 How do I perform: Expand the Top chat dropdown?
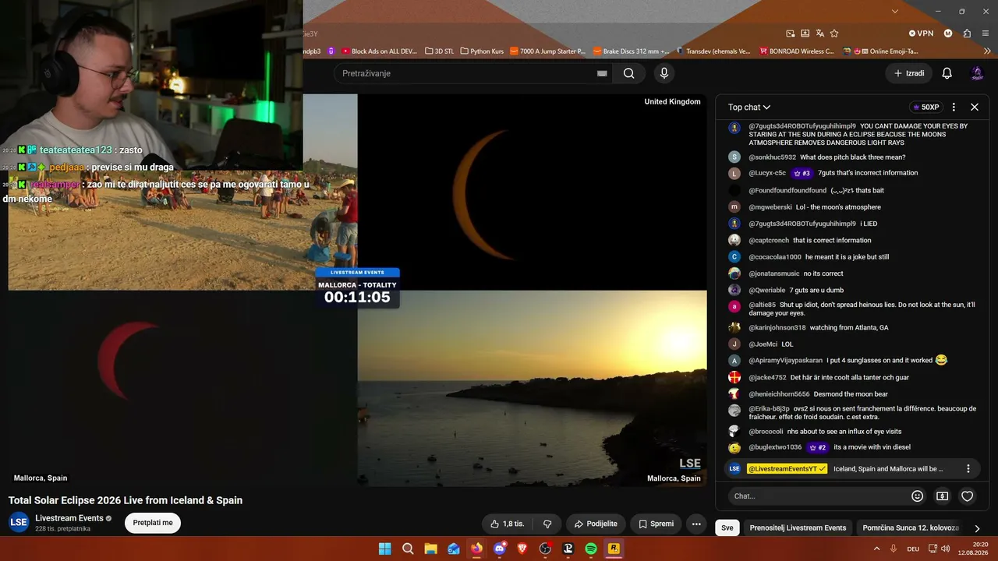tap(749, 108)
